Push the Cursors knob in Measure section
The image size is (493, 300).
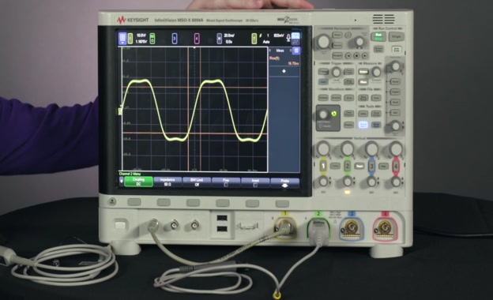(x=376, y=73)
